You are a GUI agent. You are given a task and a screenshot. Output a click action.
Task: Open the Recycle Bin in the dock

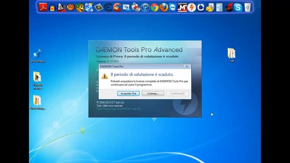[x=247, y=8]
